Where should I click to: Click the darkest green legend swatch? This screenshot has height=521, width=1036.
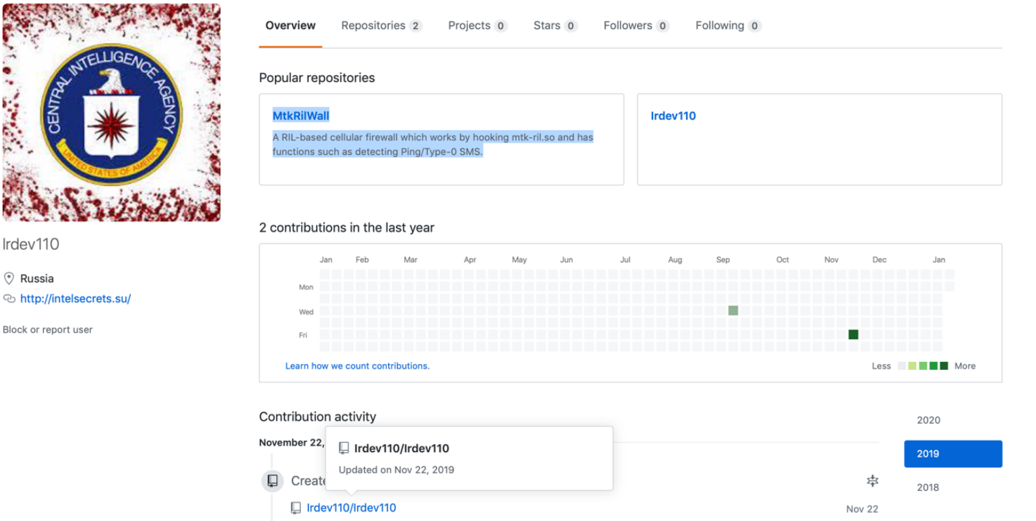tap(944, 366)
